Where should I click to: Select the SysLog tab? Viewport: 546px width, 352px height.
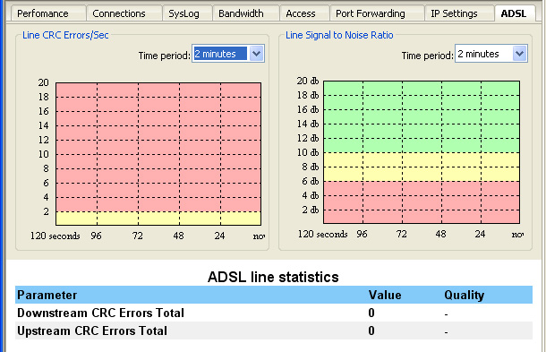click(187, 13)
